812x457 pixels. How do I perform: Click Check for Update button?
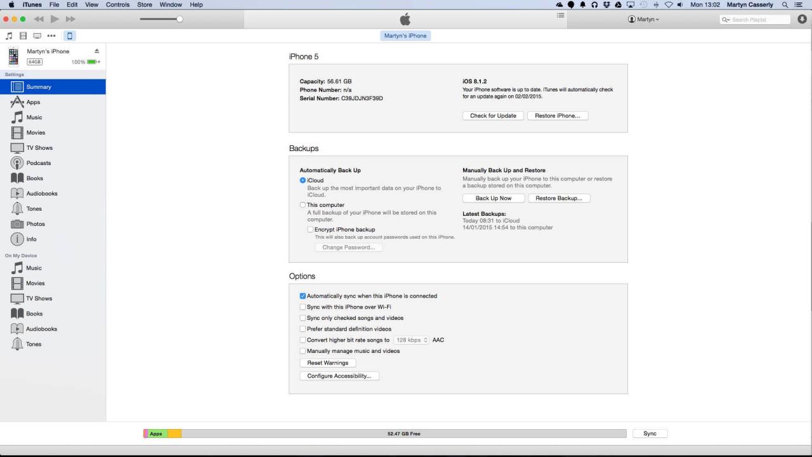(x=494, y=116)
